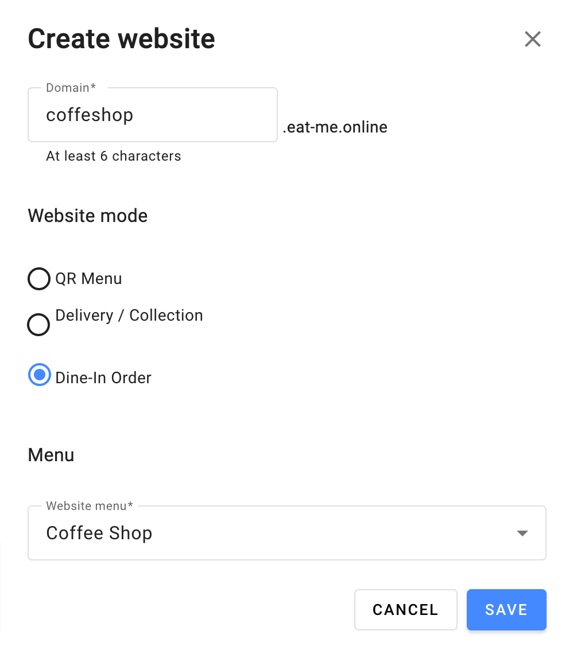The height and width of the screenshot is (662, 573).
Task: Close the Create website dialog
Action: pos(532,40)
